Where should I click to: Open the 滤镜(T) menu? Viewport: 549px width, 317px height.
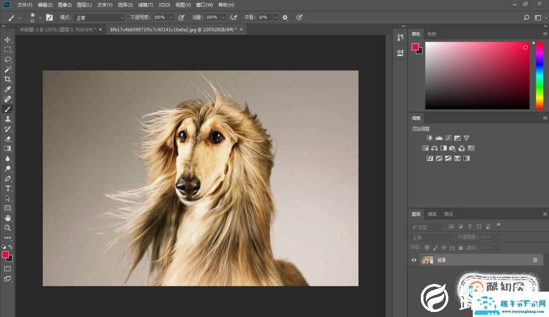coord(145,5)
